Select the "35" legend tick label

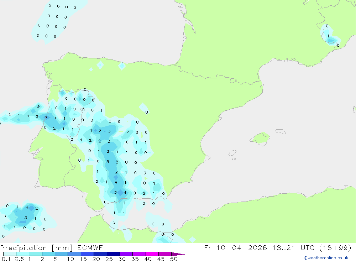tap(135, 259)
